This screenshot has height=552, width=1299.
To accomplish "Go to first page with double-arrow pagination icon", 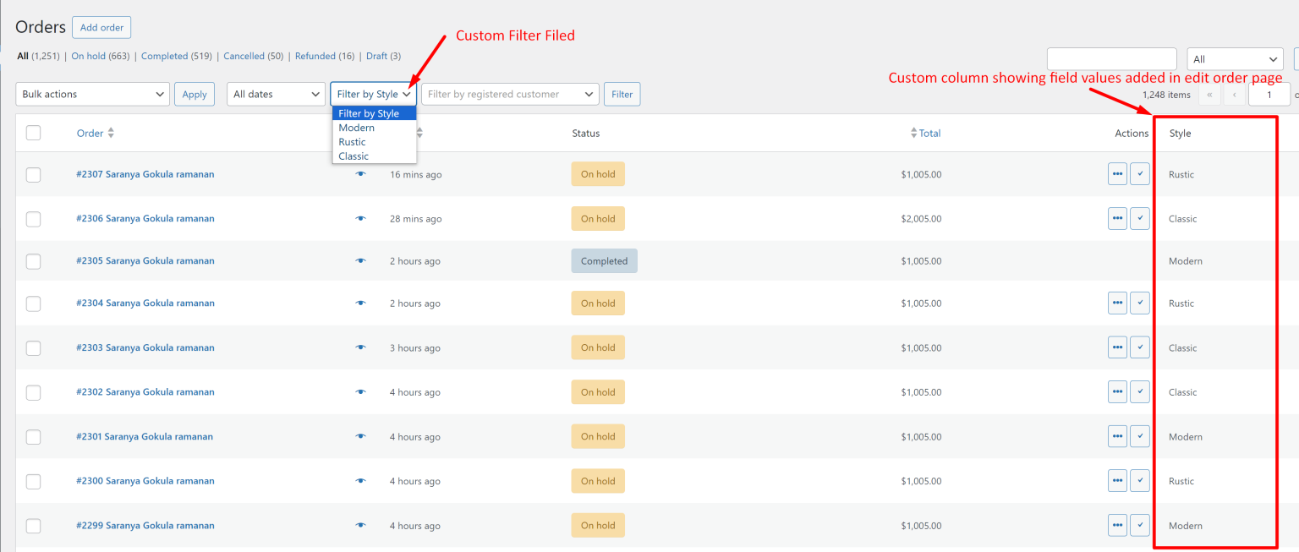I will tap(1209, 95).
